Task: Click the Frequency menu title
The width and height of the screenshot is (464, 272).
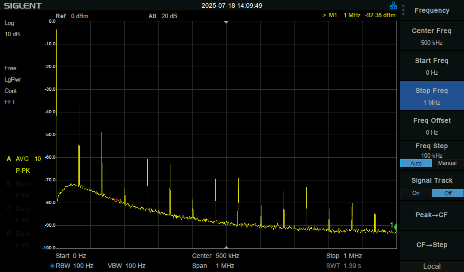Action: (432, 10)
